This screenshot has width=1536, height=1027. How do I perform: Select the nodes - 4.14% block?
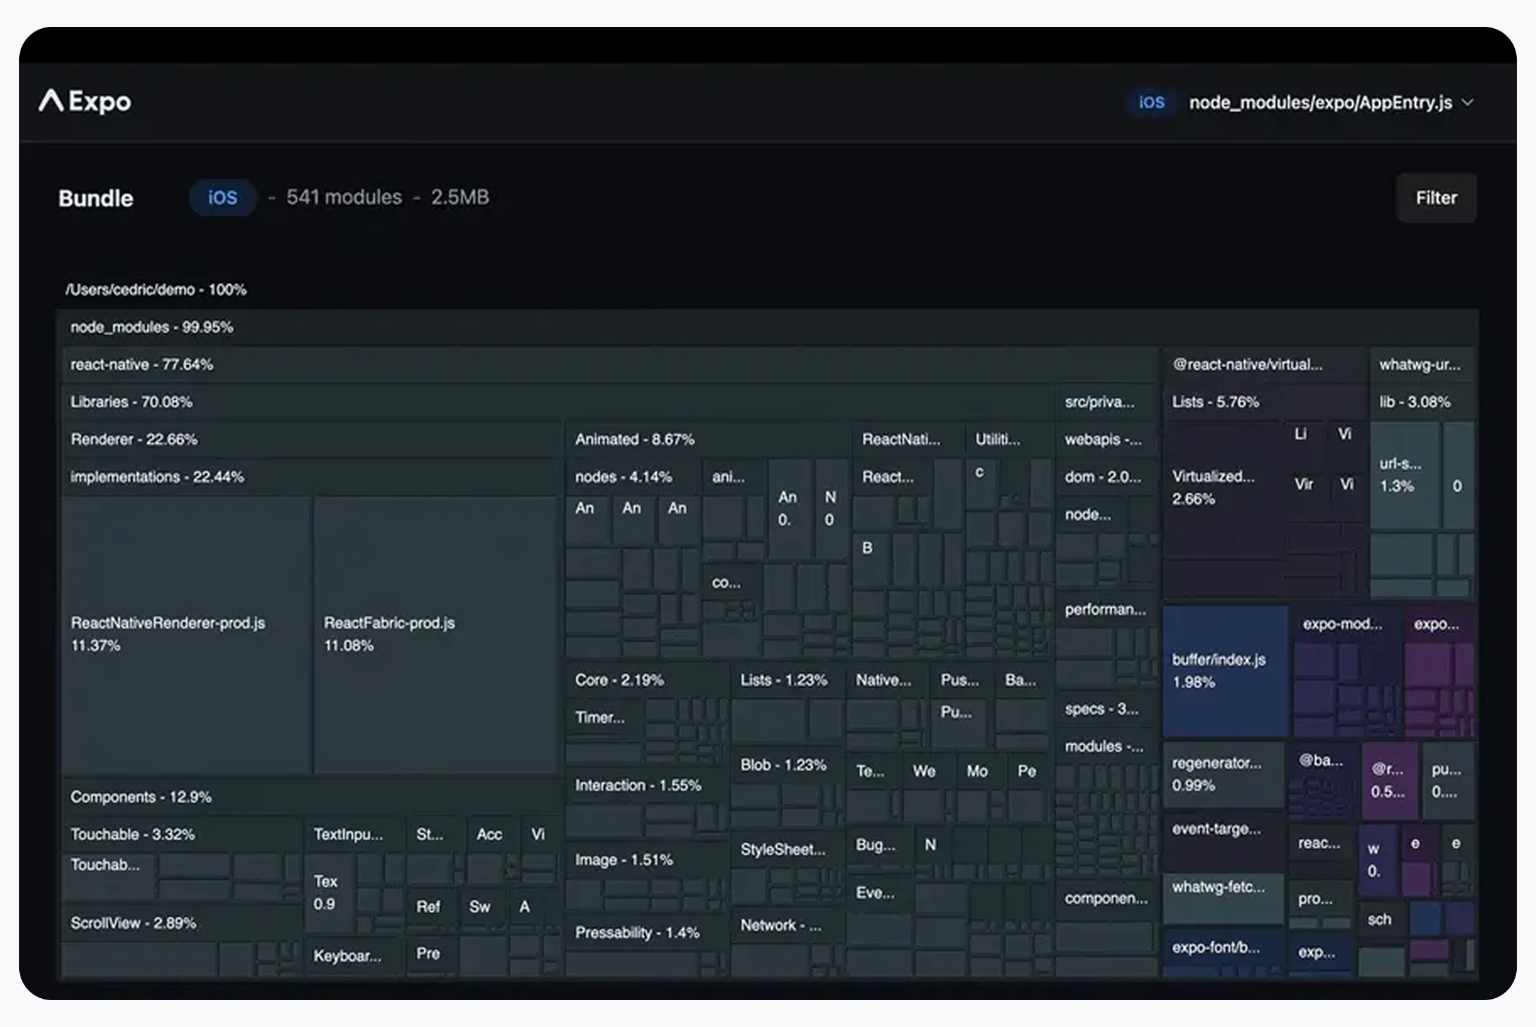coord(632,476)
